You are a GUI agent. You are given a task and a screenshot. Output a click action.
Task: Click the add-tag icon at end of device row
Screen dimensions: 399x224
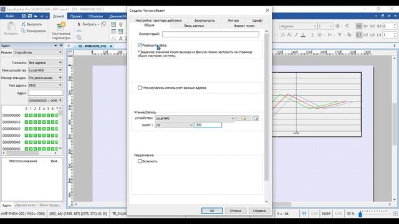coord(256,118)
